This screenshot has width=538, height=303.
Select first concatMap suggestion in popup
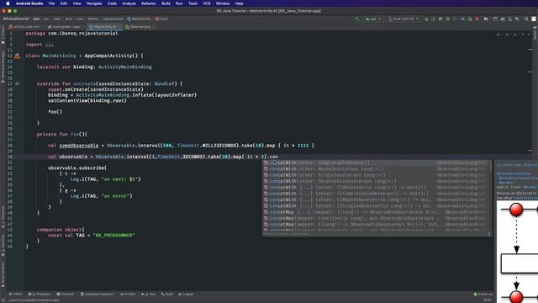click(x=376, y=212)
